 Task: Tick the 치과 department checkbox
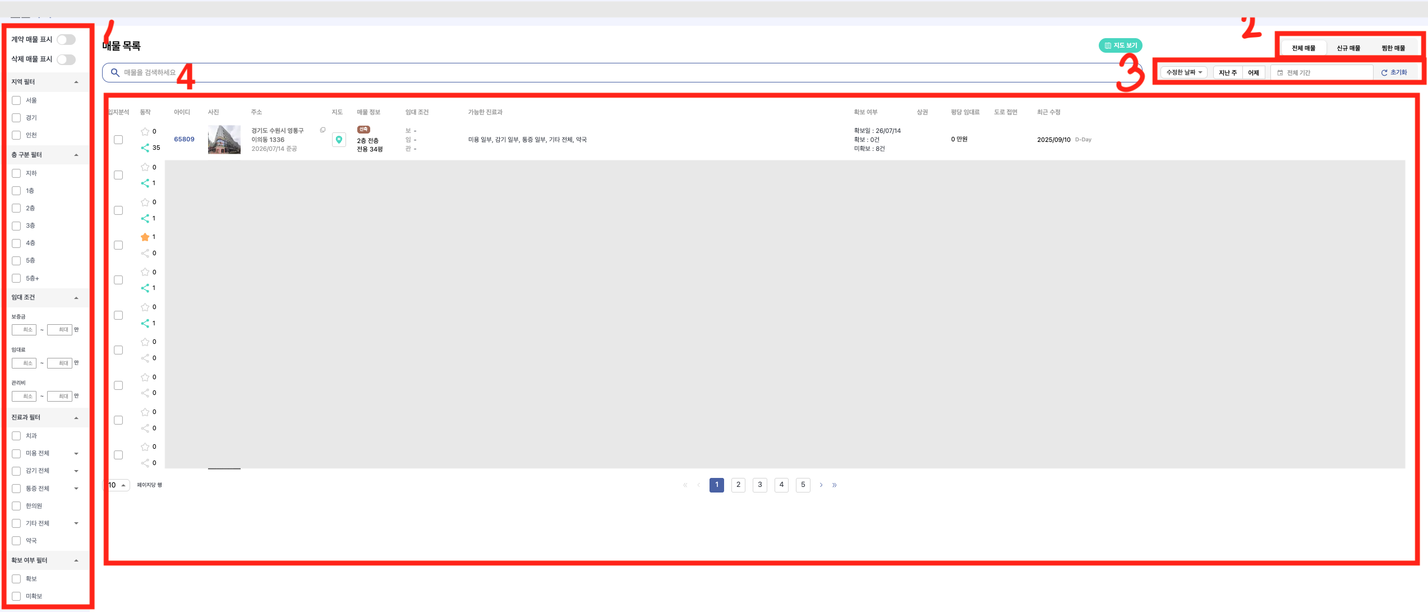point(16,436)
